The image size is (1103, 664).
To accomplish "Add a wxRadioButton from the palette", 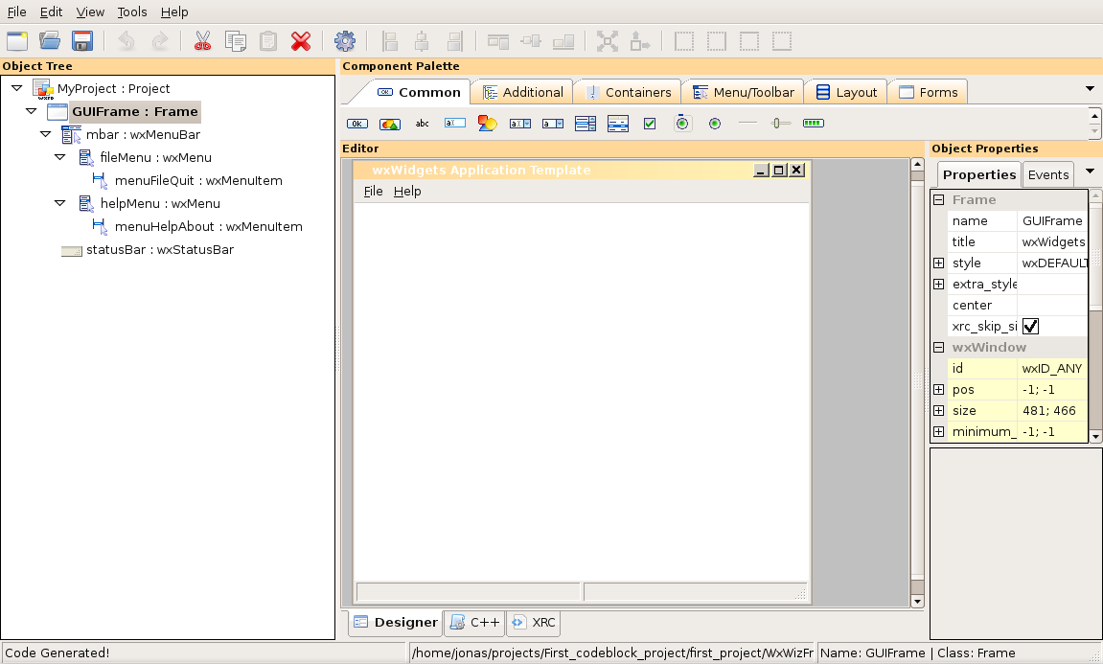I will coord(714,123).
